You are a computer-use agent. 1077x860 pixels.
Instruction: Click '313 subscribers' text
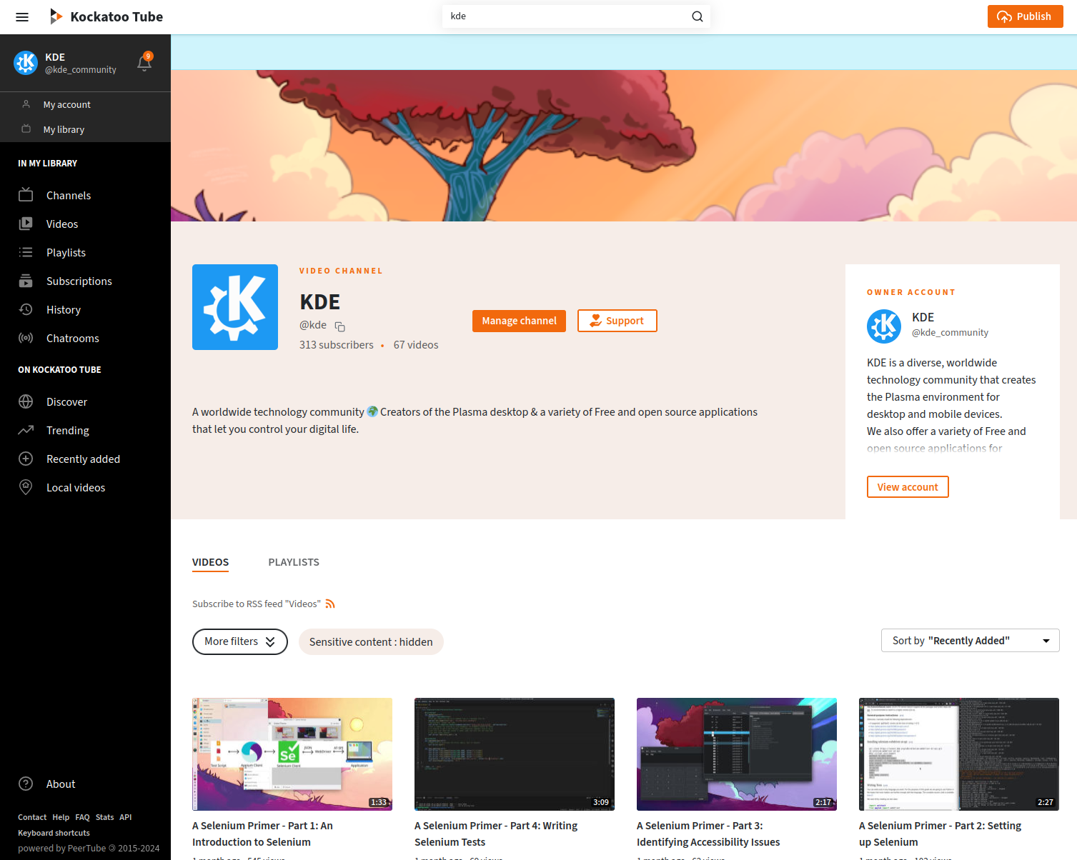click(337, 345)
